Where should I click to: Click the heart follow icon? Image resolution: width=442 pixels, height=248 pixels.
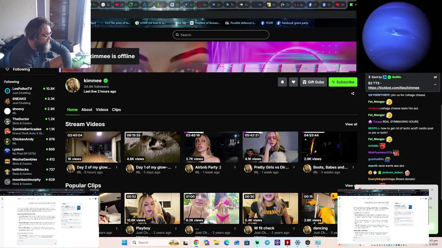[294, 82]
